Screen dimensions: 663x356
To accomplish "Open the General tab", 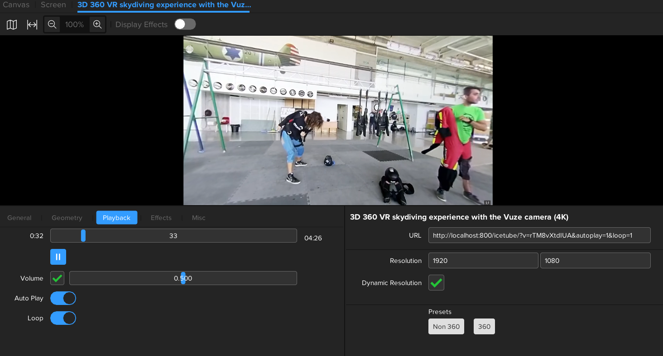I will point(19,218).
